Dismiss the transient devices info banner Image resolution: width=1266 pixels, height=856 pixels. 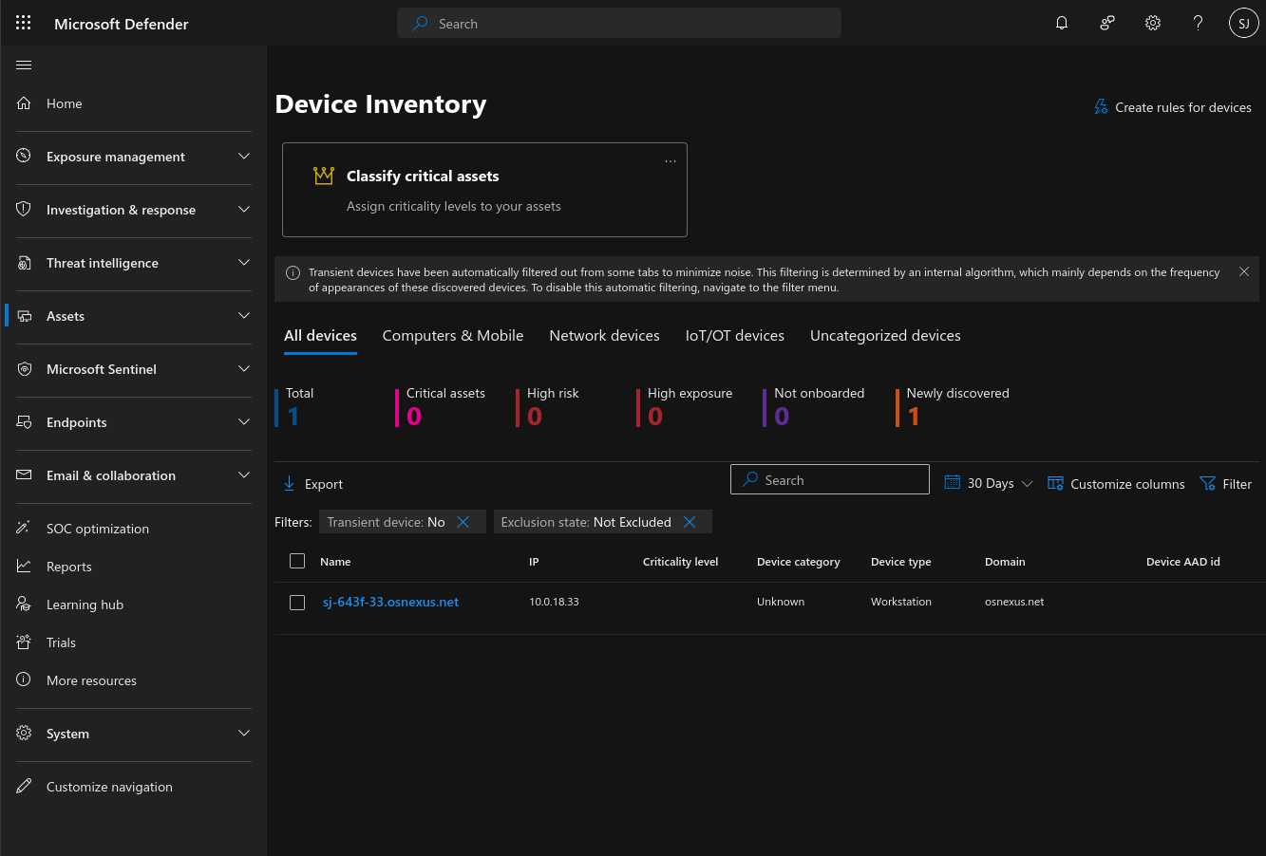pos(1243,272)
